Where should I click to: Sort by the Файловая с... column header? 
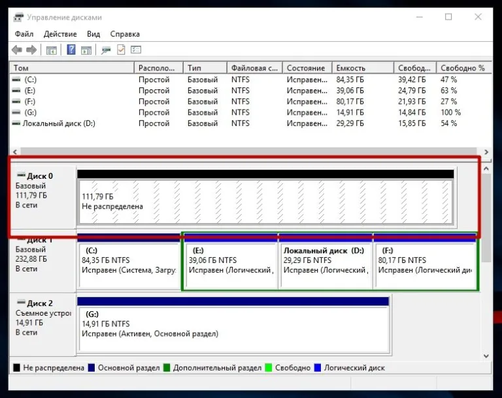pos(255,68)
